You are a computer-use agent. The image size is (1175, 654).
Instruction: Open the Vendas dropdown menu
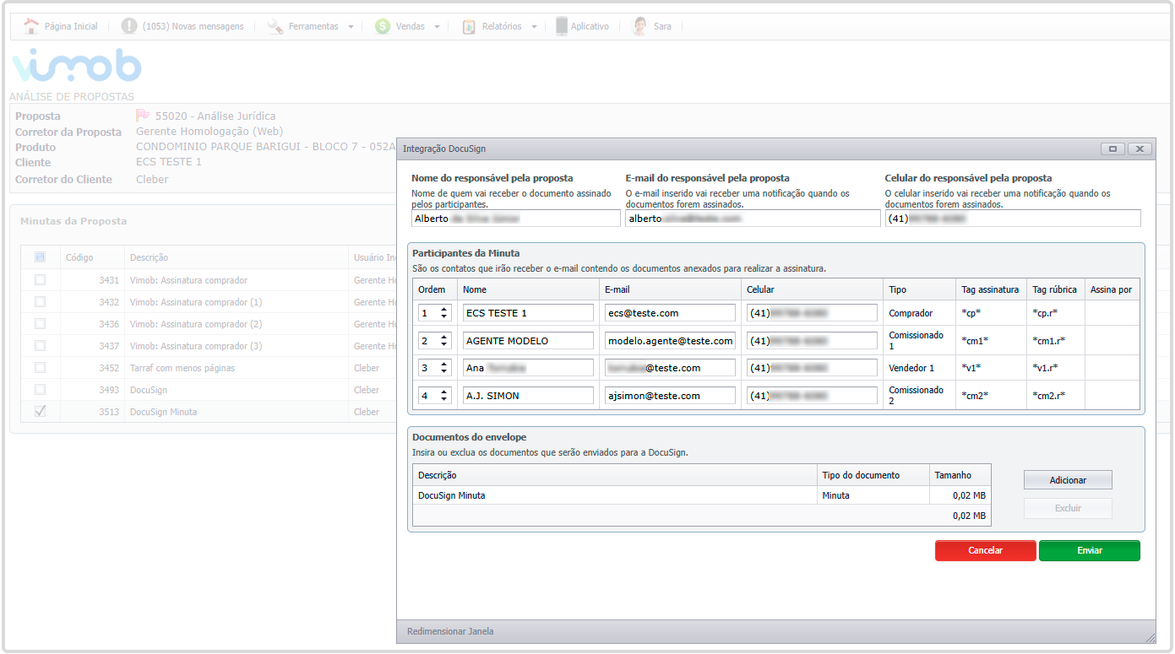click(437, 27)
